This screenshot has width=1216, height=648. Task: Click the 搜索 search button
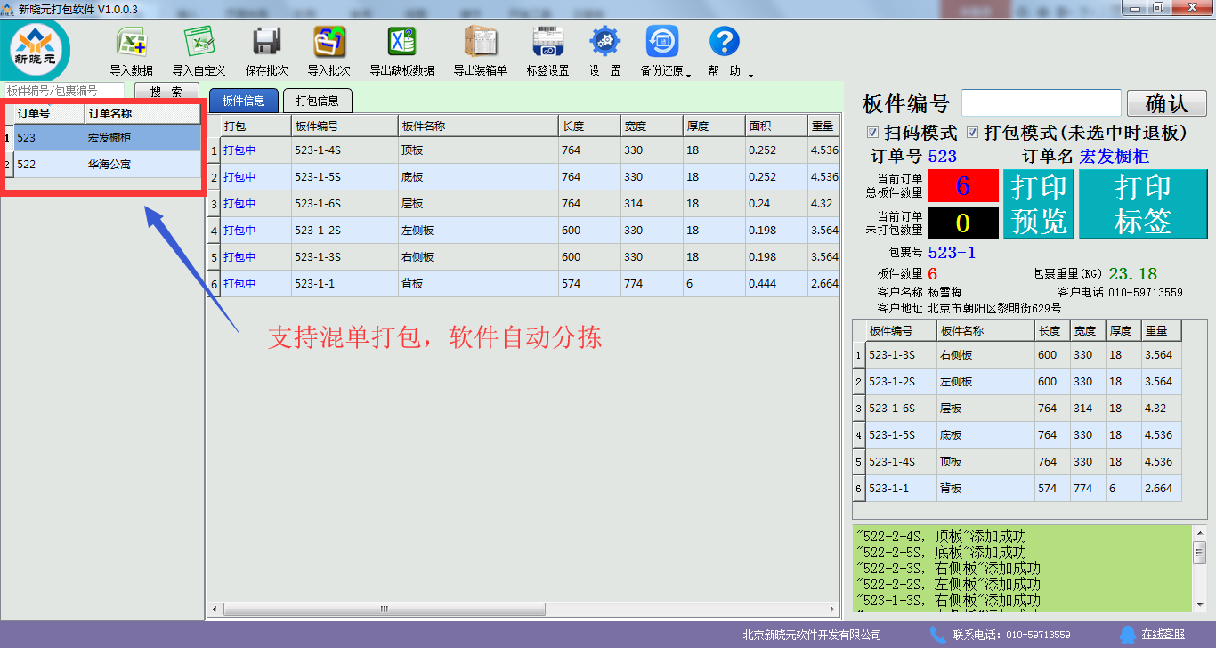click(166, 92)
